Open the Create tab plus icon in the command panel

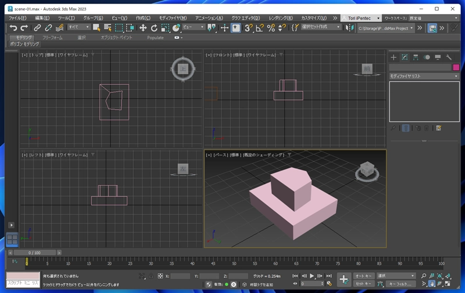point(394,57)
